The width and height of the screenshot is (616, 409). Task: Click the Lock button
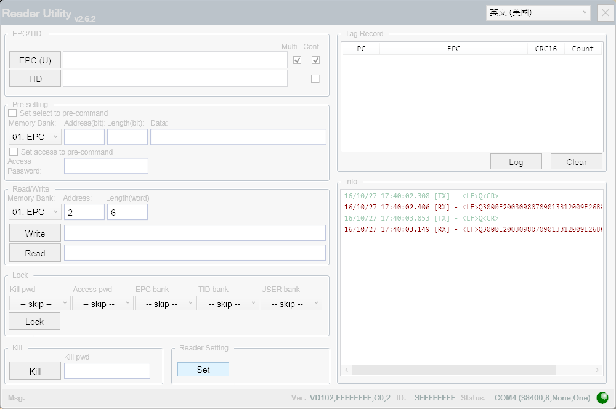34,322
